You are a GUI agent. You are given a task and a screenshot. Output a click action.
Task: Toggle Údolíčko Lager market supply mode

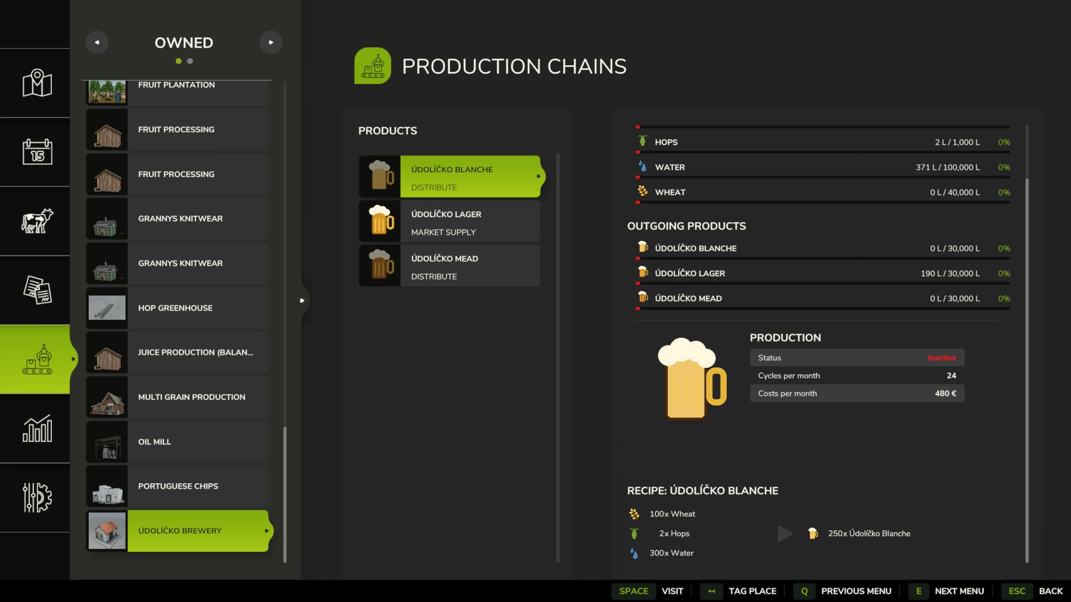point(443,232)
